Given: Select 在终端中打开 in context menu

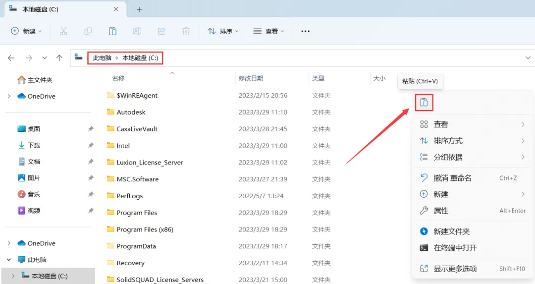Looking at the screenshot, I should (473, 248).
